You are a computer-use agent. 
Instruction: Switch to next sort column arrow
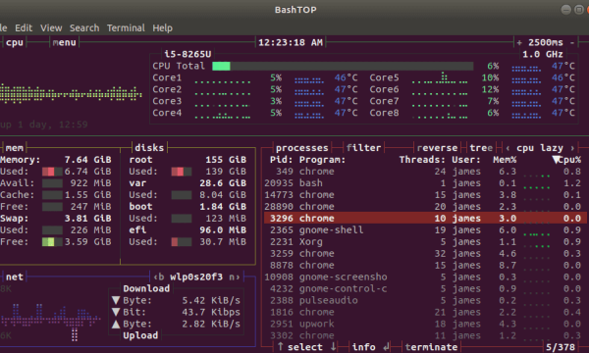click(572, 148)
